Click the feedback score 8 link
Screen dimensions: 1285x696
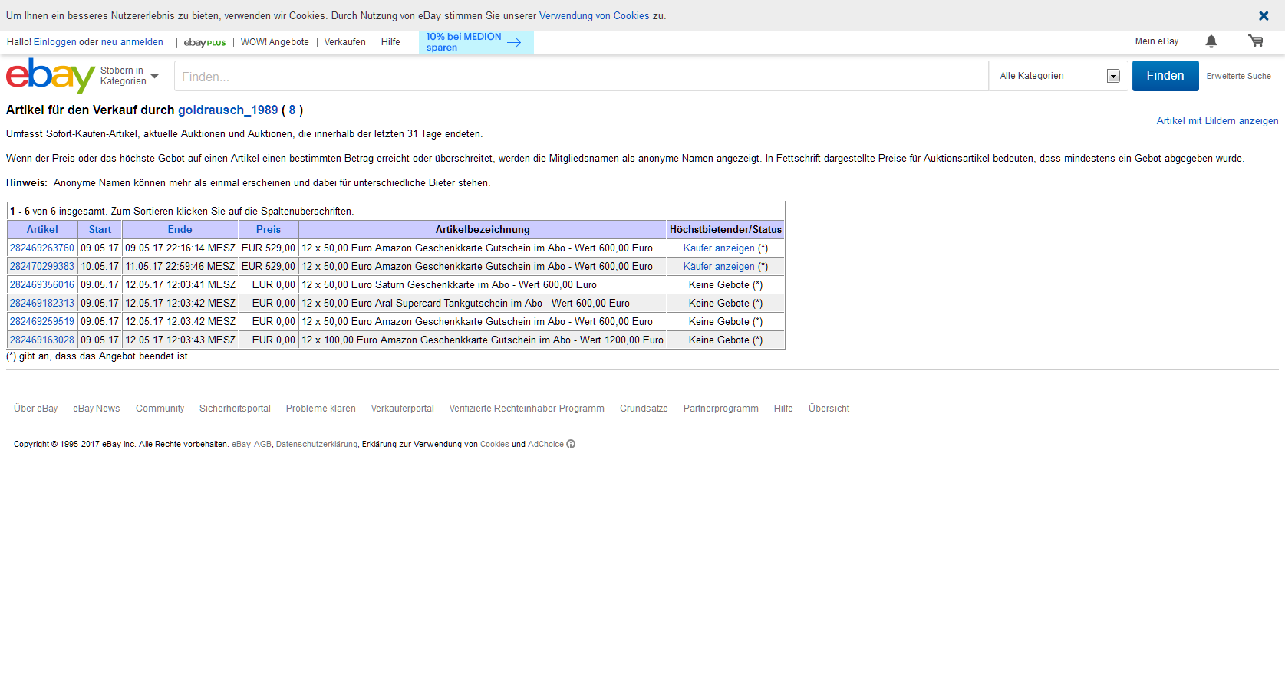coord(292,110)
